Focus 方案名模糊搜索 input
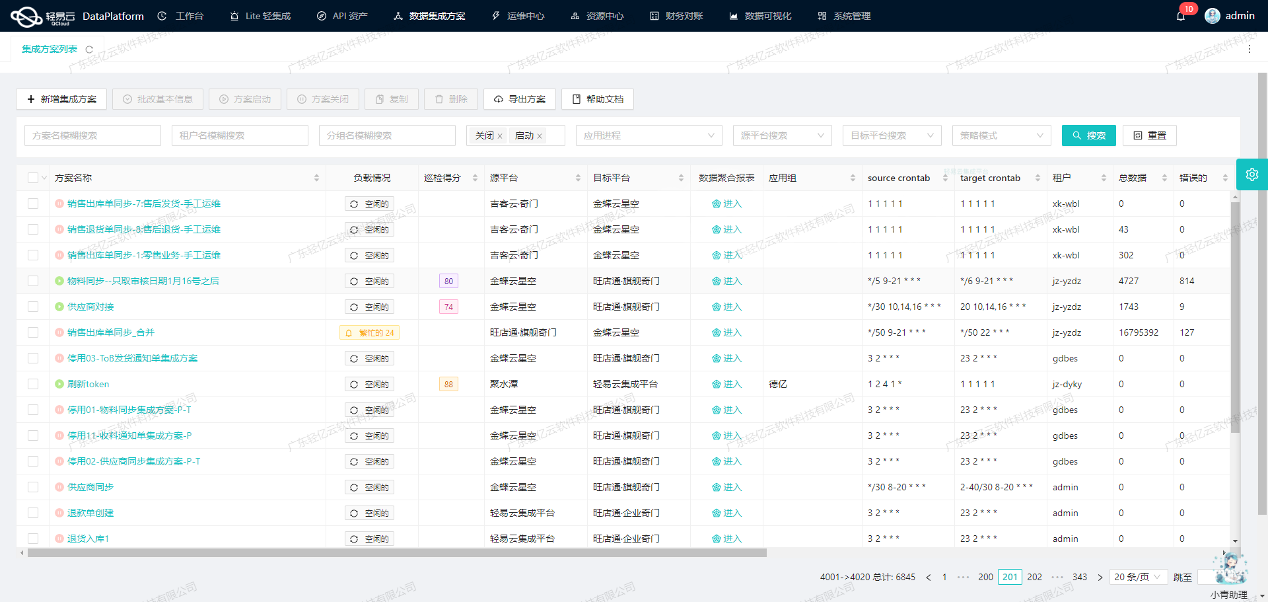Viewport: 1268px width, 602px height. coord(92,135)
